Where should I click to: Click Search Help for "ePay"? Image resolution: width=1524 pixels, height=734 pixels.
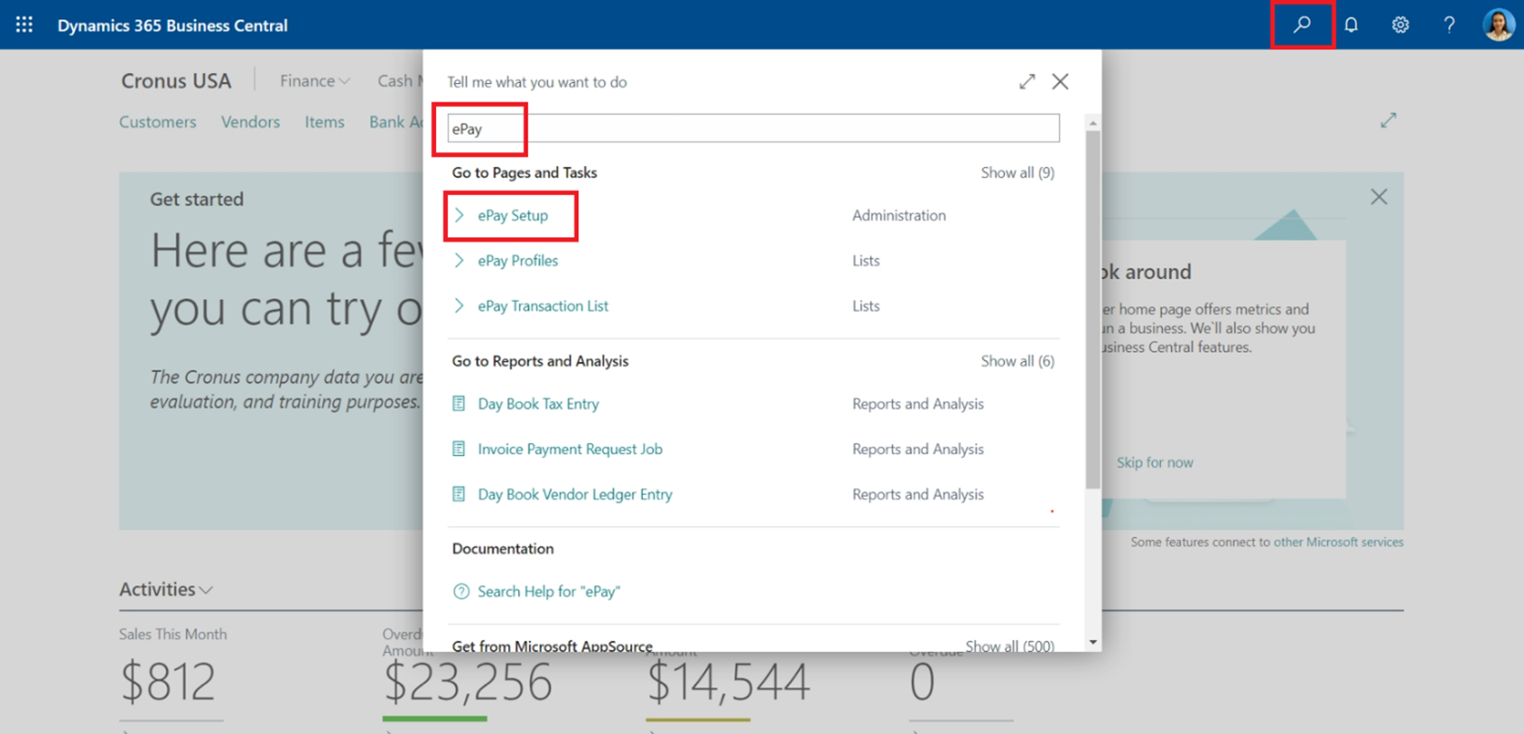(x=549, y=592)
